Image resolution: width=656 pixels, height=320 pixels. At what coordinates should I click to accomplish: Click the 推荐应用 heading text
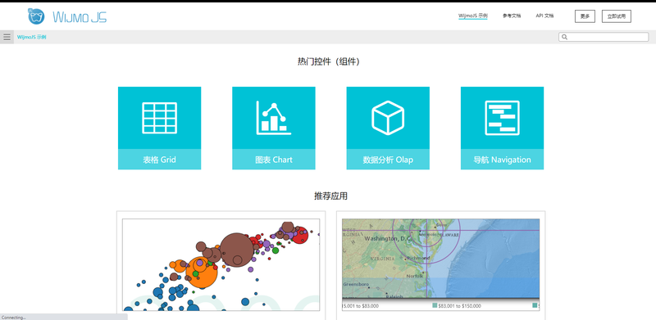[330, 196]
